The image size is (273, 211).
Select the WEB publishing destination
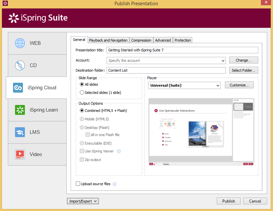point(37,43)
